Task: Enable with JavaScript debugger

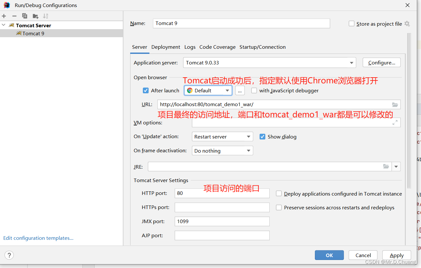Action: coord(254,90)
